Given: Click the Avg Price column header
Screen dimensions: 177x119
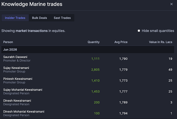Looking at the screenshot, I should 121,42.
